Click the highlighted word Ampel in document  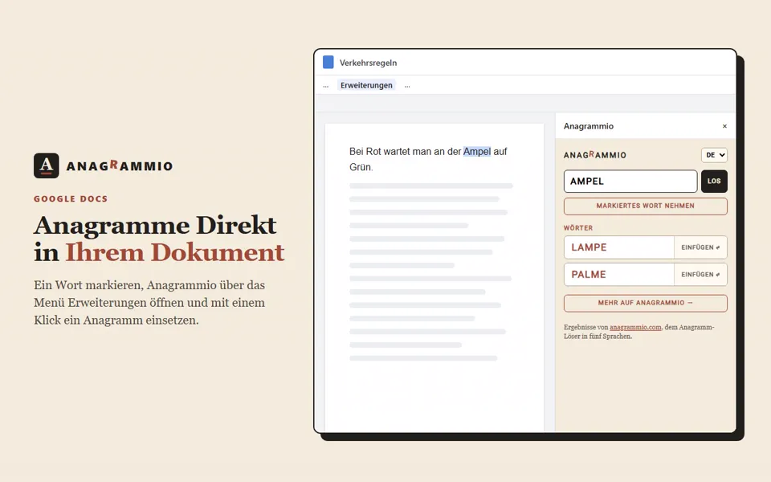[477, 152]
